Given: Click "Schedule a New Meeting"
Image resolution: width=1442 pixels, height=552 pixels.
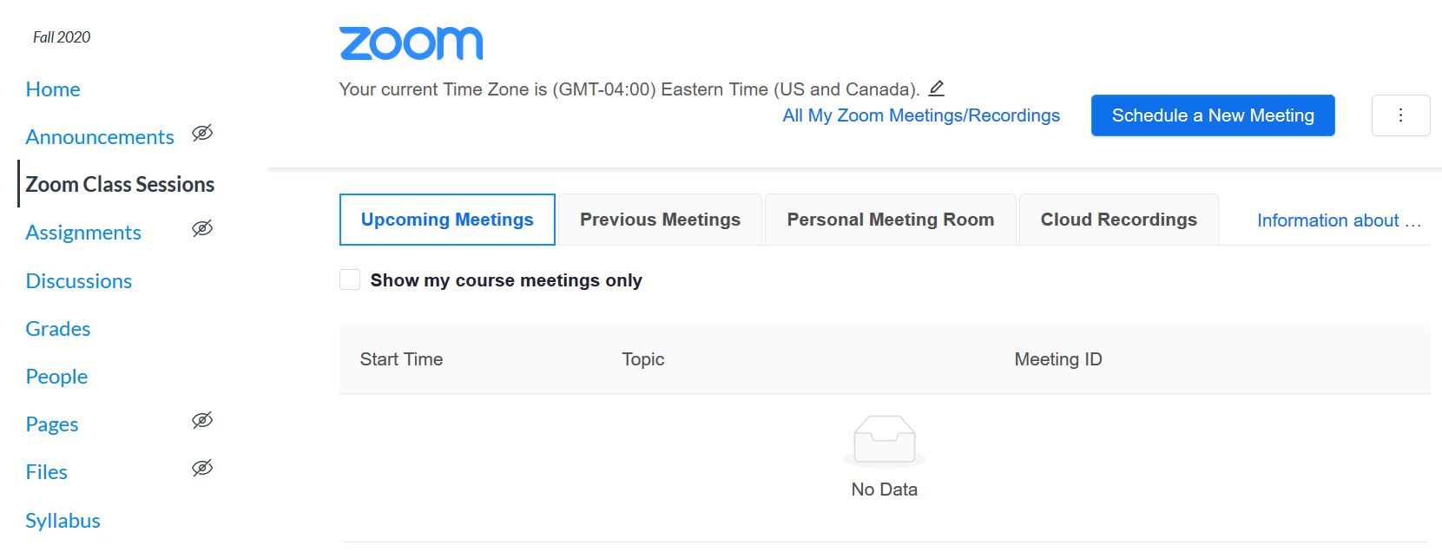Looking at the screenshot, I should pyautogui.click(x=1213, y=115).
